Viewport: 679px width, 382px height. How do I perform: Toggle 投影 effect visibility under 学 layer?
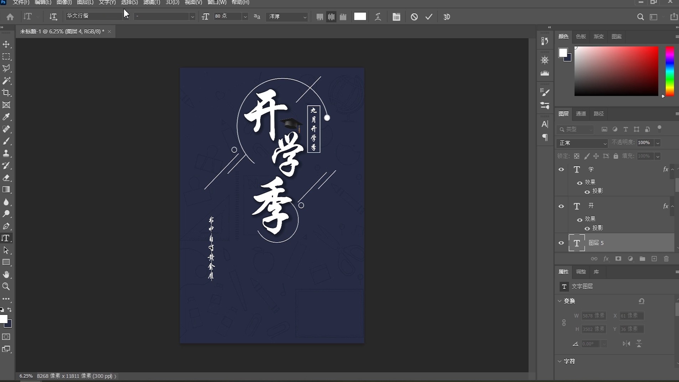587,192
